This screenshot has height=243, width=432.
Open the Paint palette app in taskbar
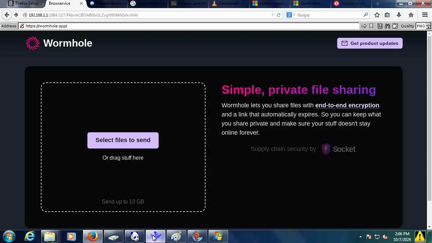point(177,236)
